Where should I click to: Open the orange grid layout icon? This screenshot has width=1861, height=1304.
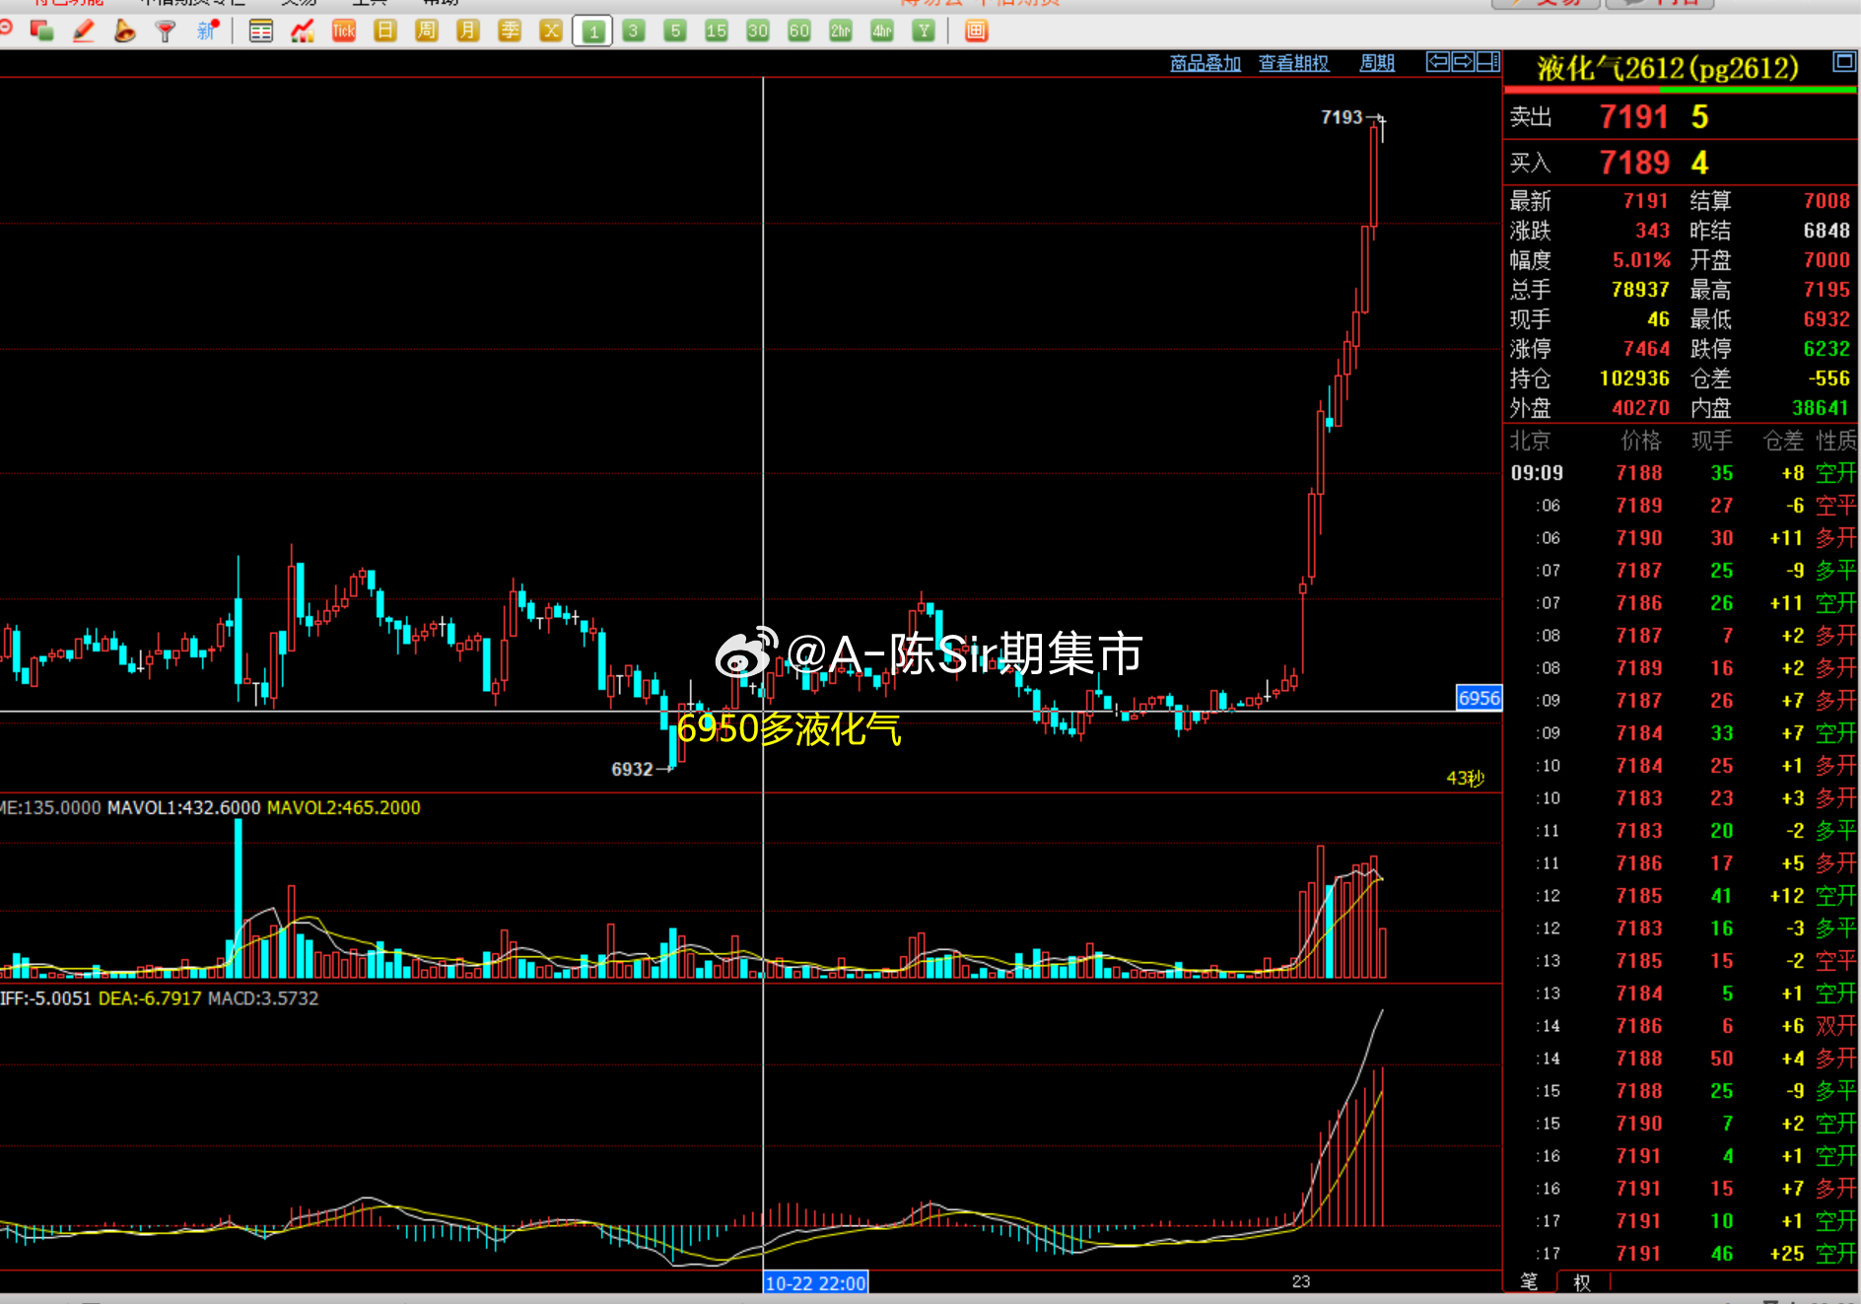[x=976, y=32]
